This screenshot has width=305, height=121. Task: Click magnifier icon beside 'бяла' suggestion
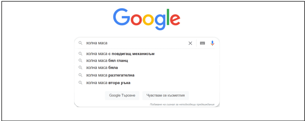80,67
